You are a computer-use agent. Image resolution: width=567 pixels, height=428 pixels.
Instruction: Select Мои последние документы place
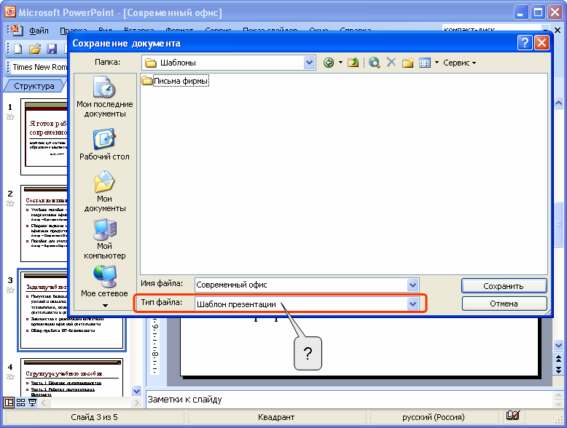click(x=105, y=97)
